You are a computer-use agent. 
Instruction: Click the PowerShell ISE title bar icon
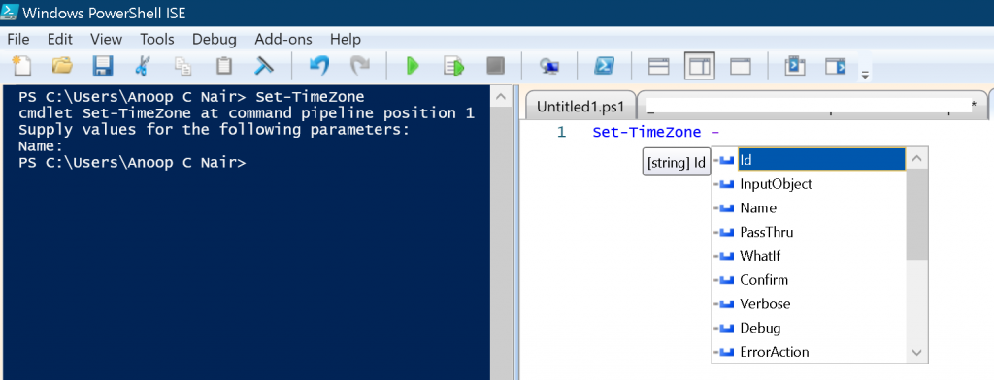(x=10, y=13)
